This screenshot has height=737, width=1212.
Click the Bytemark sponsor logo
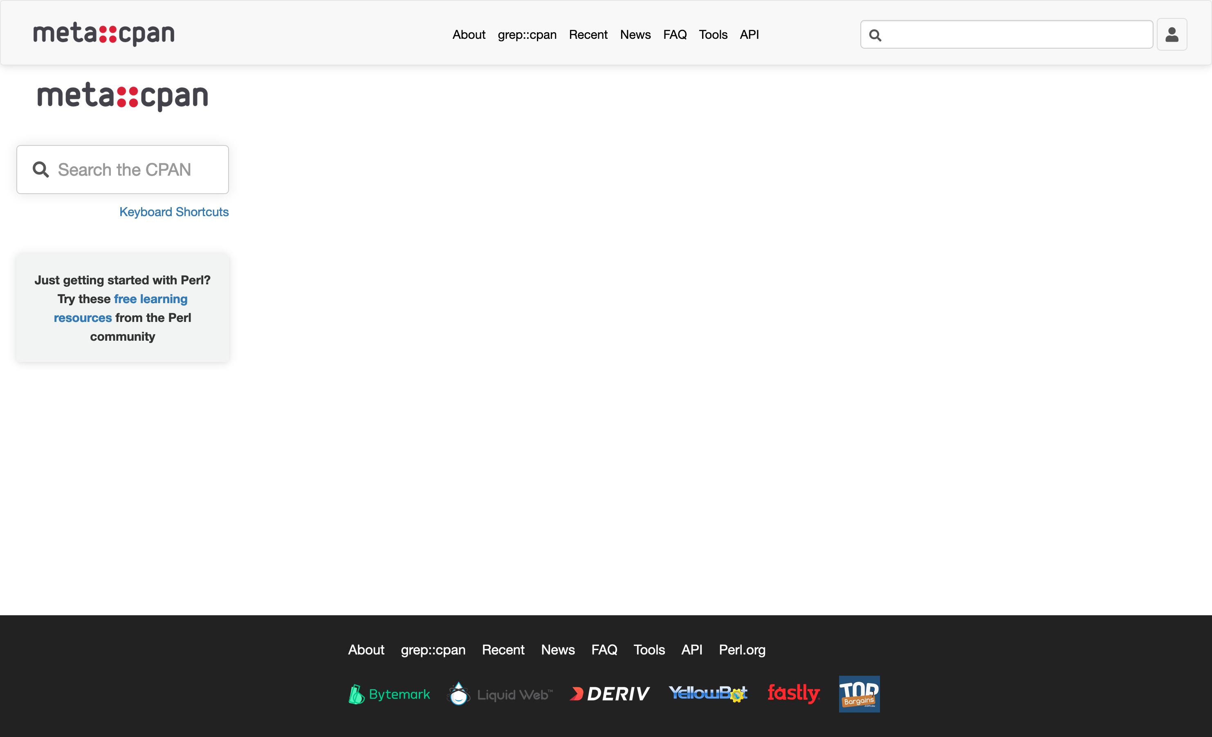(388, 693)
